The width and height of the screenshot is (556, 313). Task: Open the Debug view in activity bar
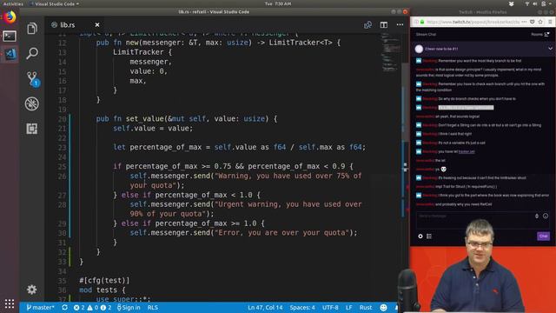coord(32,103)
